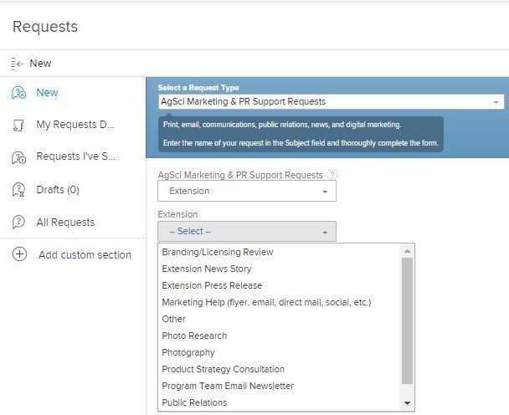Screen dimensions: 509x415
Task: Click the My Requests Dashboard icon
Action: (18, 126)
